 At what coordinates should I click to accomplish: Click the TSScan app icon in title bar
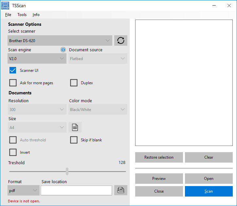click(x=5, y=6)
